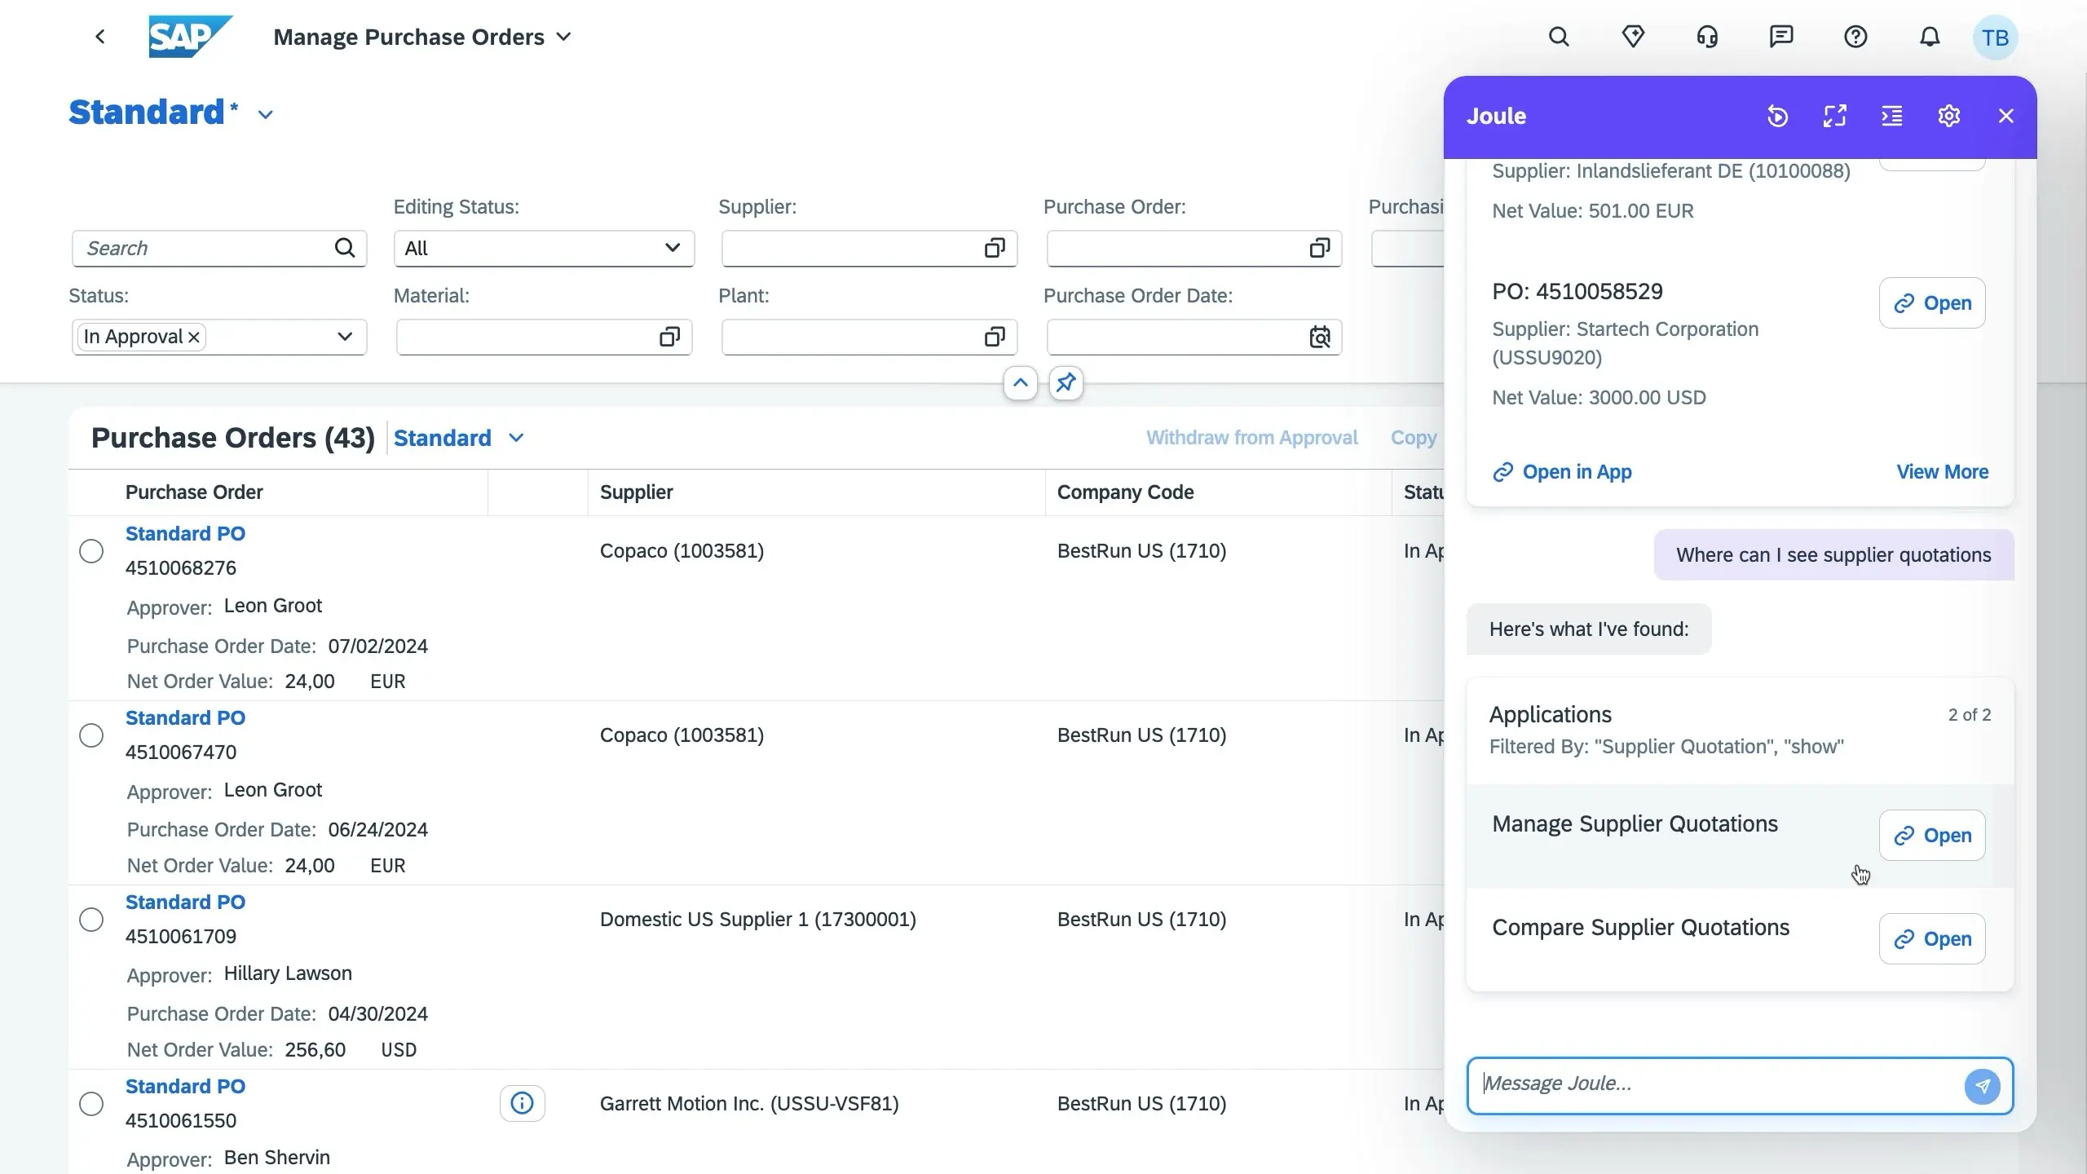Pin the filter header bar
The width and height of the screenshot is (2087, 1174).
[x=1066, y=383]
